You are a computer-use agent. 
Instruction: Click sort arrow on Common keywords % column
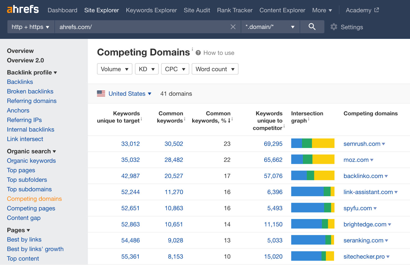coord(229,121)
